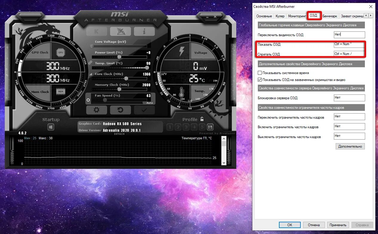
Task: Open the Kombustor K button in Afterburner
Action: (97, 31)
